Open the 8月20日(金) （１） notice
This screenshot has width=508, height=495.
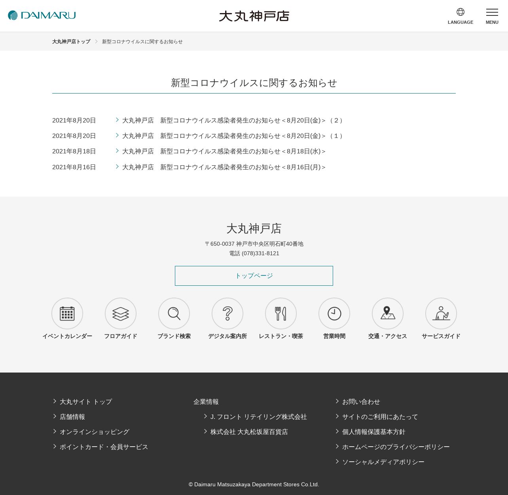pos(233,136)
